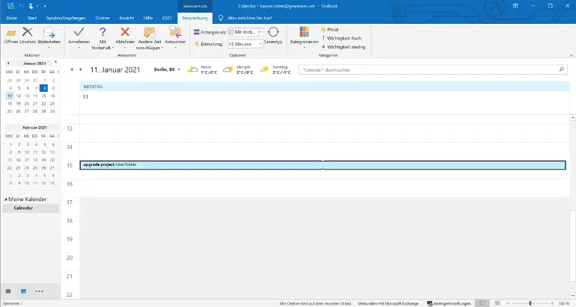Expand the Erinnerung 15 Minuten dropdown

point(260,44)
